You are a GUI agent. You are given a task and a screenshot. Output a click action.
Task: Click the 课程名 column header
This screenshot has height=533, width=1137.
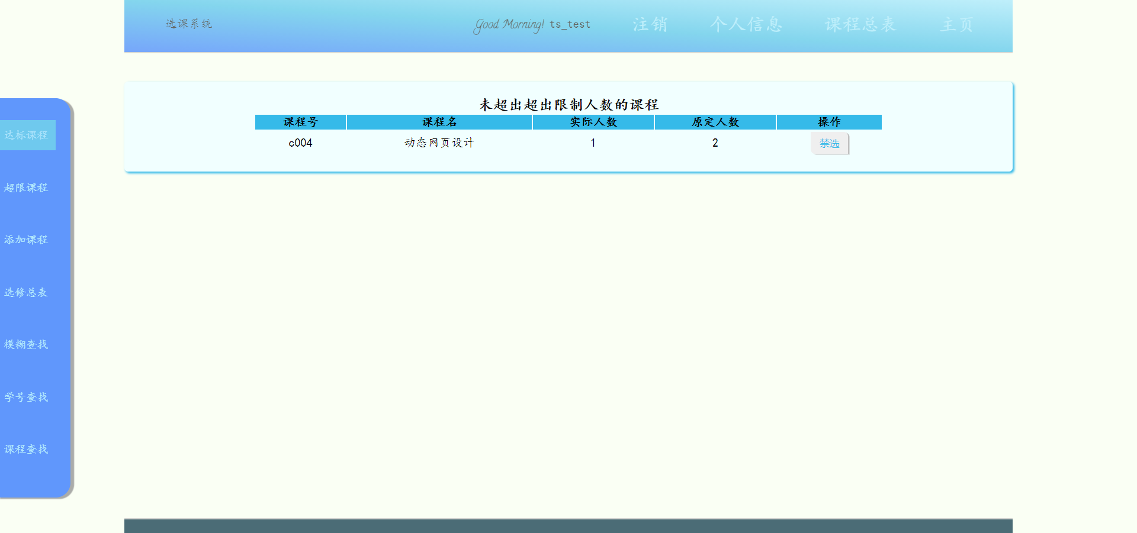[x=439, y=122]
